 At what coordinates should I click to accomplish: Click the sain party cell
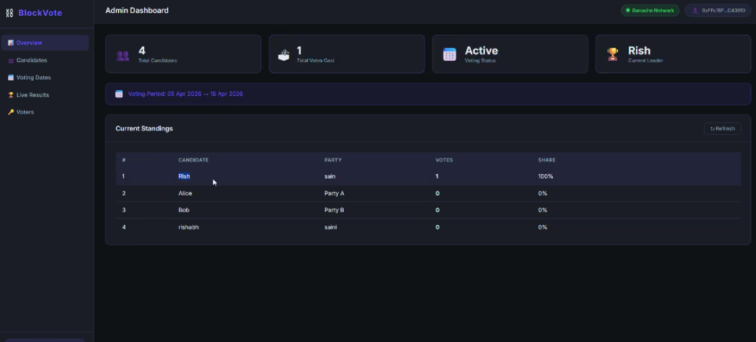coord(330,176)
